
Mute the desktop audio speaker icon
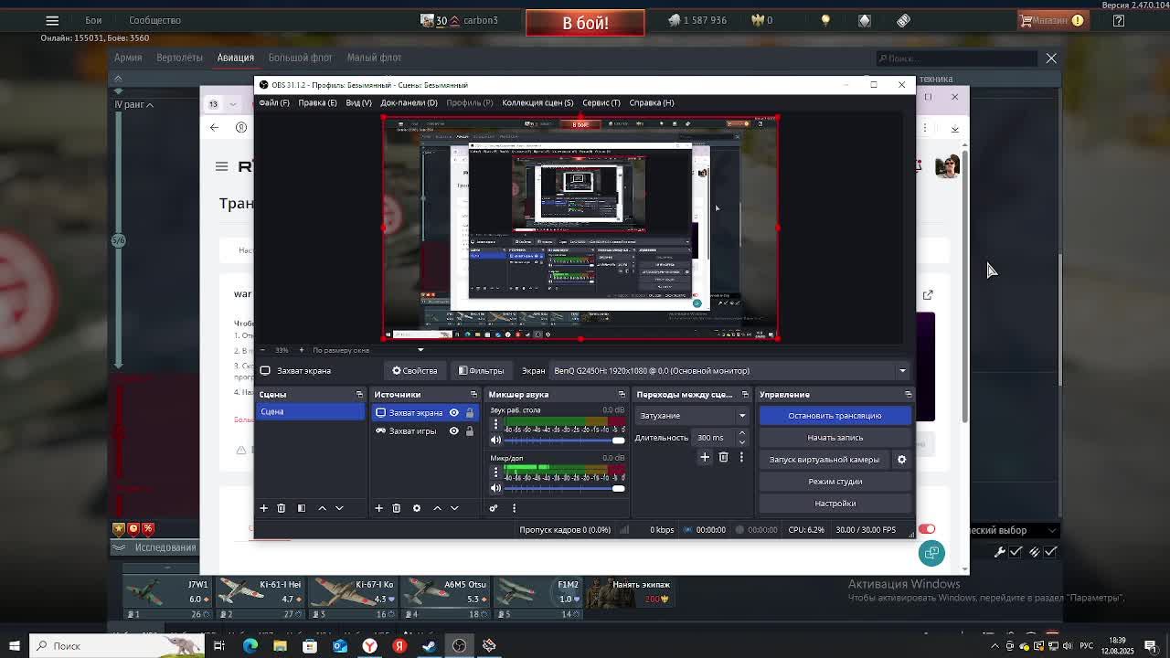point(496,440)
